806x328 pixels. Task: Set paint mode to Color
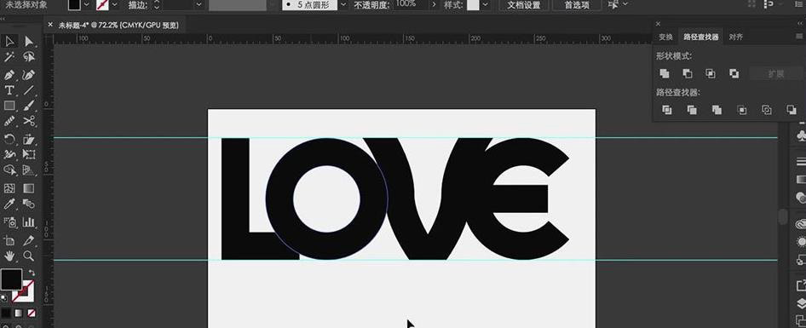pyautogui.click(x=6, y=313)
